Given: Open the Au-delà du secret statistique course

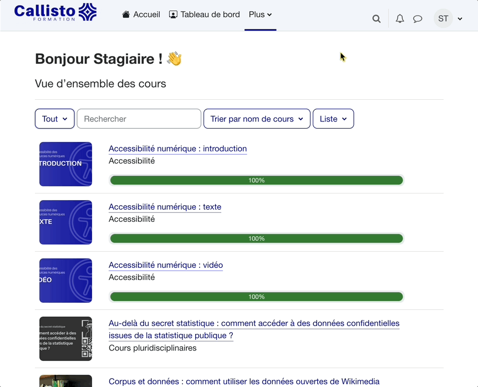Looking at the screenshot, I should 253,324.
